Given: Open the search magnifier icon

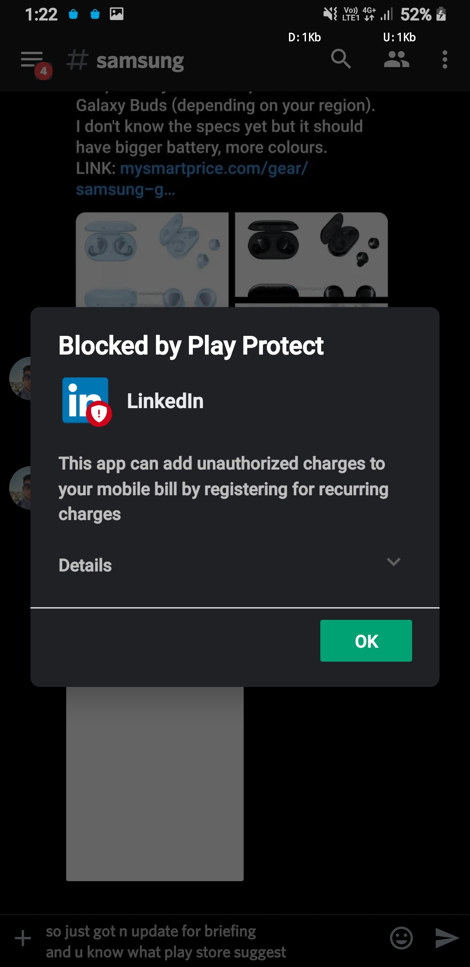Looking at the screenshot, I should 340,59.
